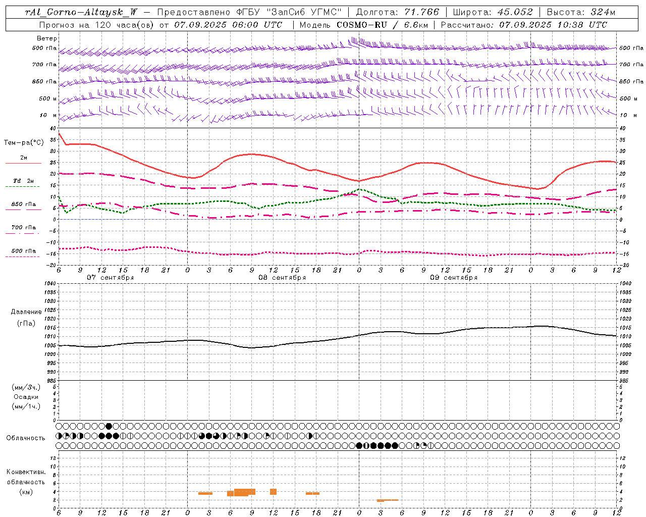Click the 08 сентября date label
Viewport: 646px width, 517px height.
pyautogui.click(x=282, y=278)
